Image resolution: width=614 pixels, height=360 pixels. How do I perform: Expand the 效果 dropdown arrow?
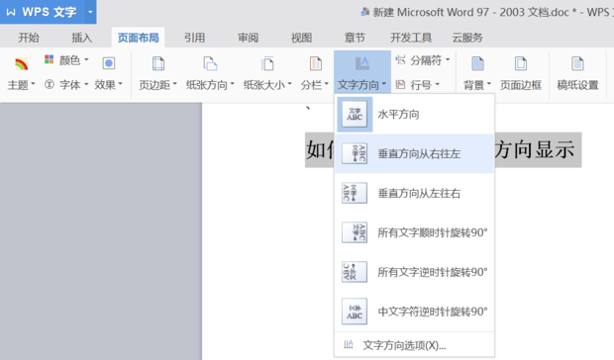point(120,84)
